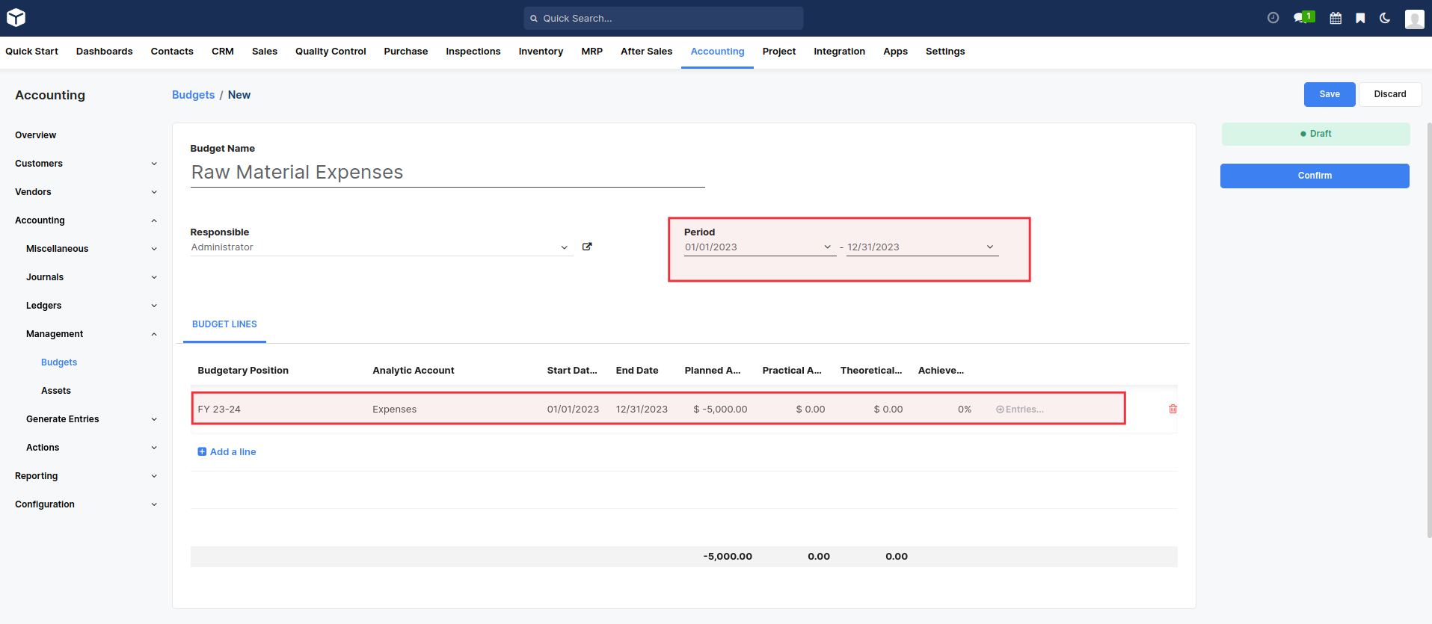Open the period end date dropdown

click(989, 247)
